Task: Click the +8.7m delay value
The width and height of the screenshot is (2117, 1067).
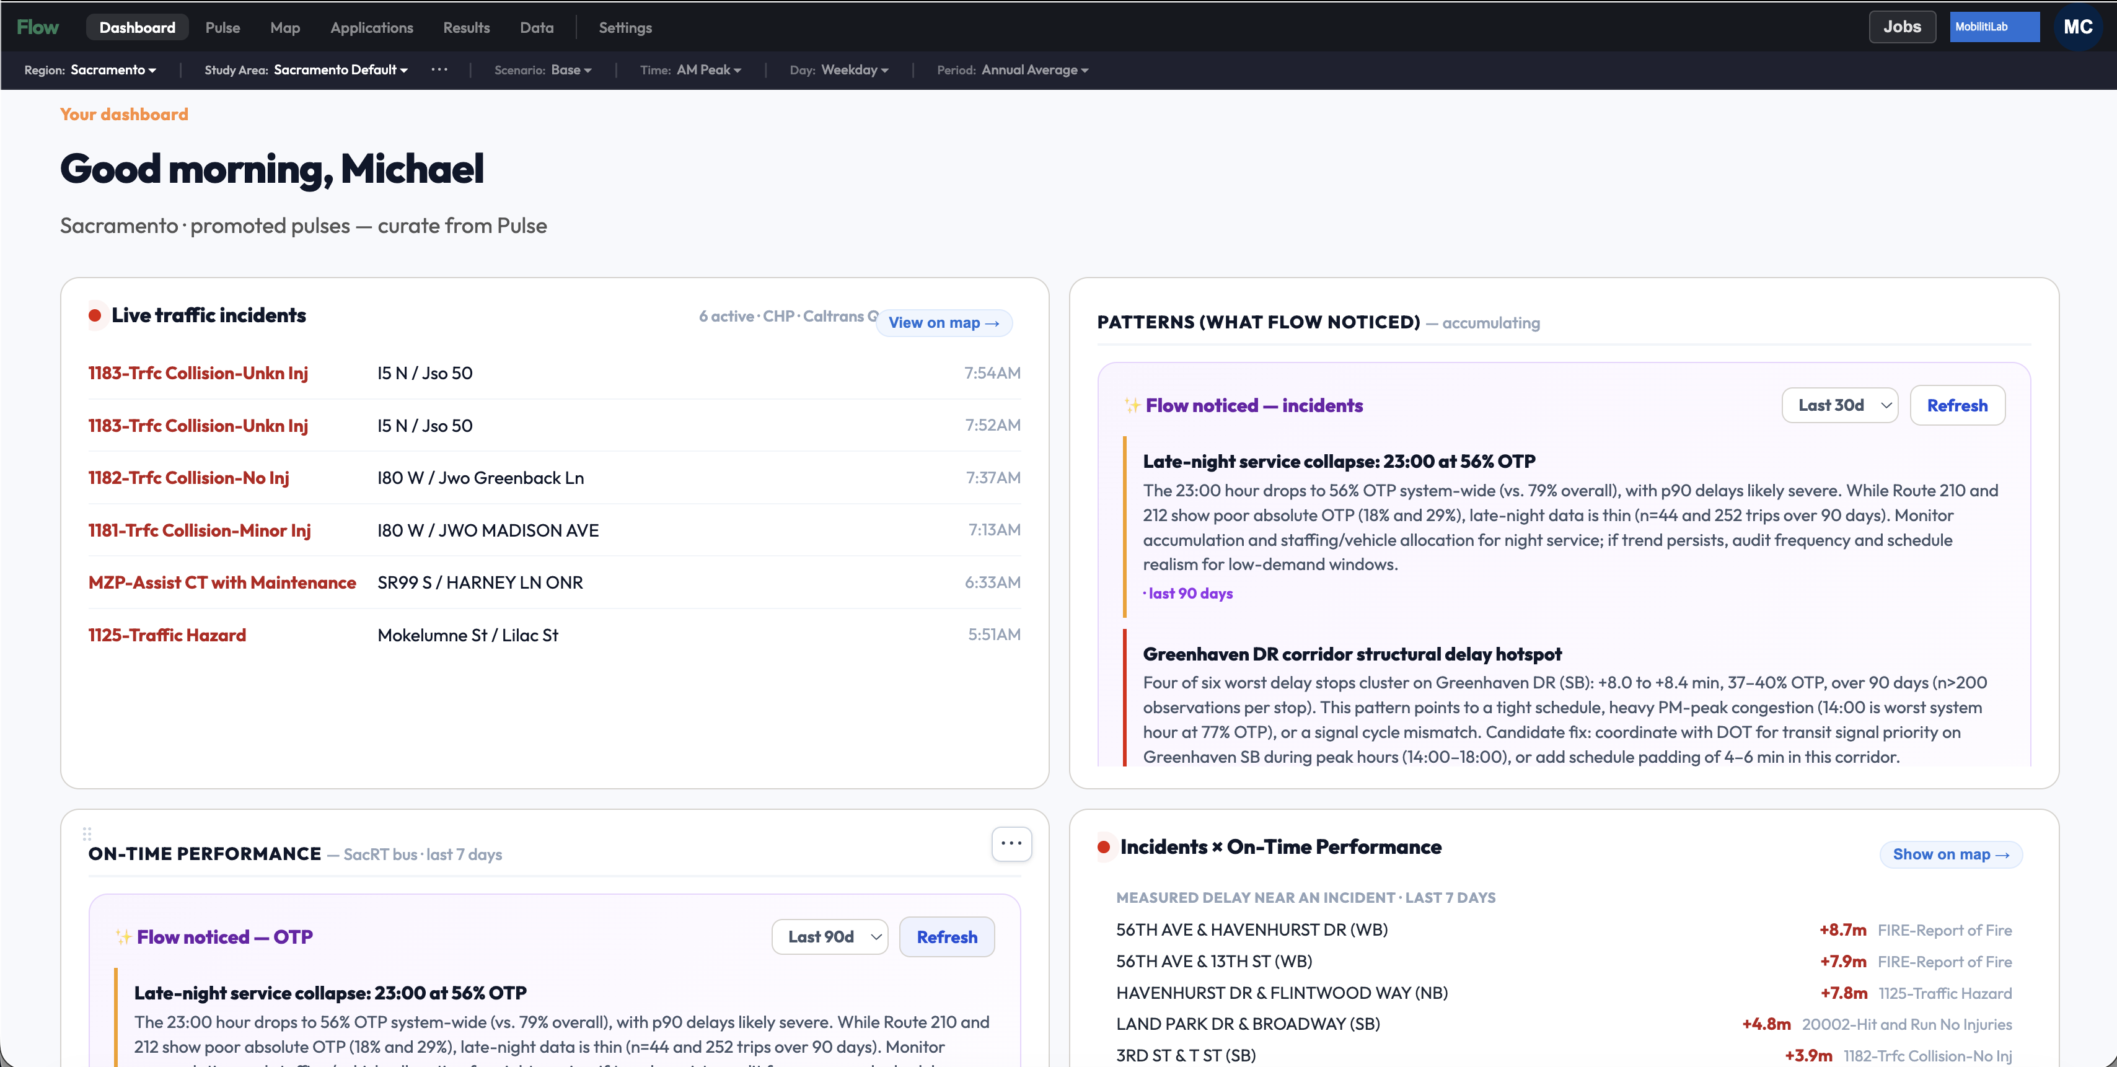Action: (x=1842, y=930)
